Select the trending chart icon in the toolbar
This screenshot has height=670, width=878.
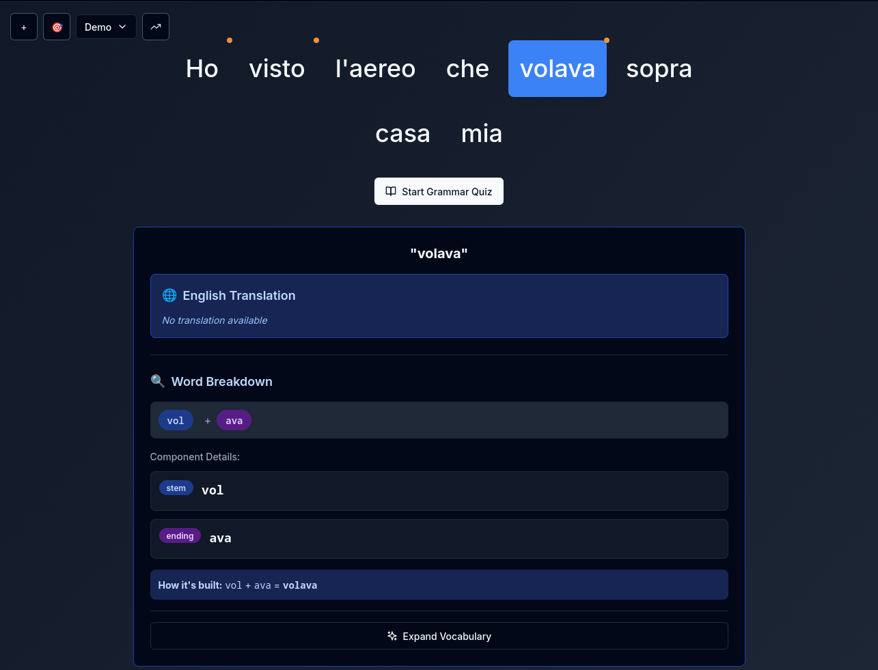[156, 26]
